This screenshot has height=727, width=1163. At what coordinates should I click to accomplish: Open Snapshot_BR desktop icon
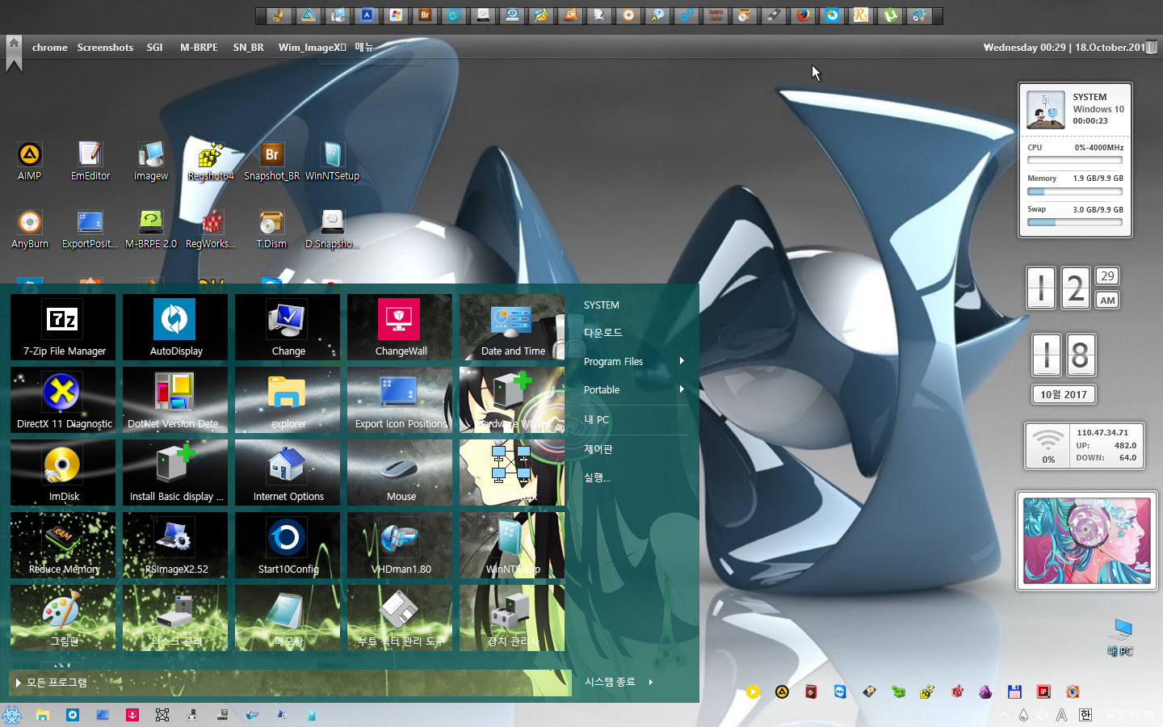click(x=271, y=161)
